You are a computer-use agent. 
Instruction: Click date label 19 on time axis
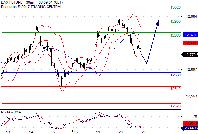(98, 132)
